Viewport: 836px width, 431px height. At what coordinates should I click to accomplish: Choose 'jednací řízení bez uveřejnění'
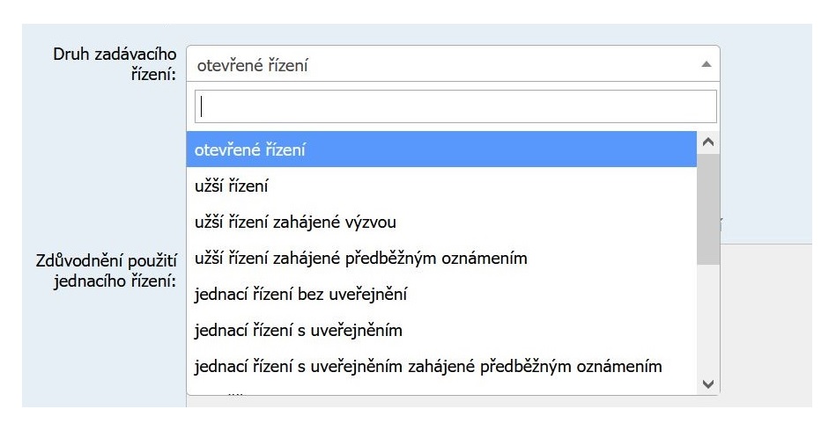point(440,294)
